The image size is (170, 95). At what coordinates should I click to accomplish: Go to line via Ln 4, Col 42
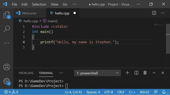coord(73,92)
